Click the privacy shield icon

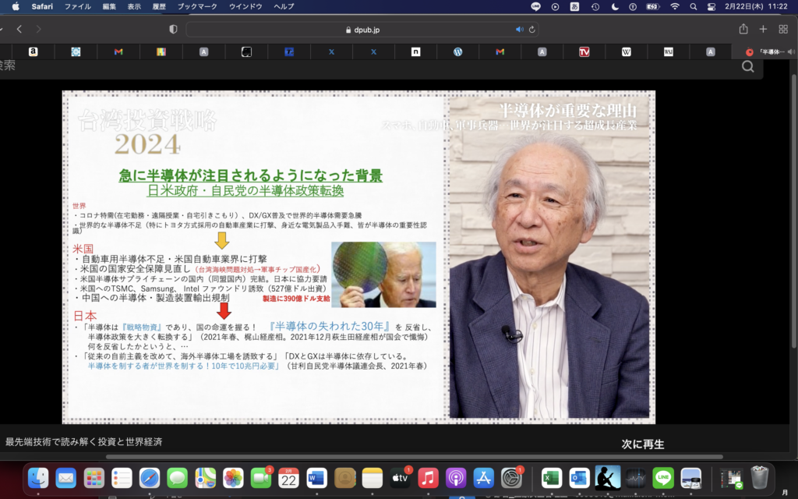click(x=173, y=30)
